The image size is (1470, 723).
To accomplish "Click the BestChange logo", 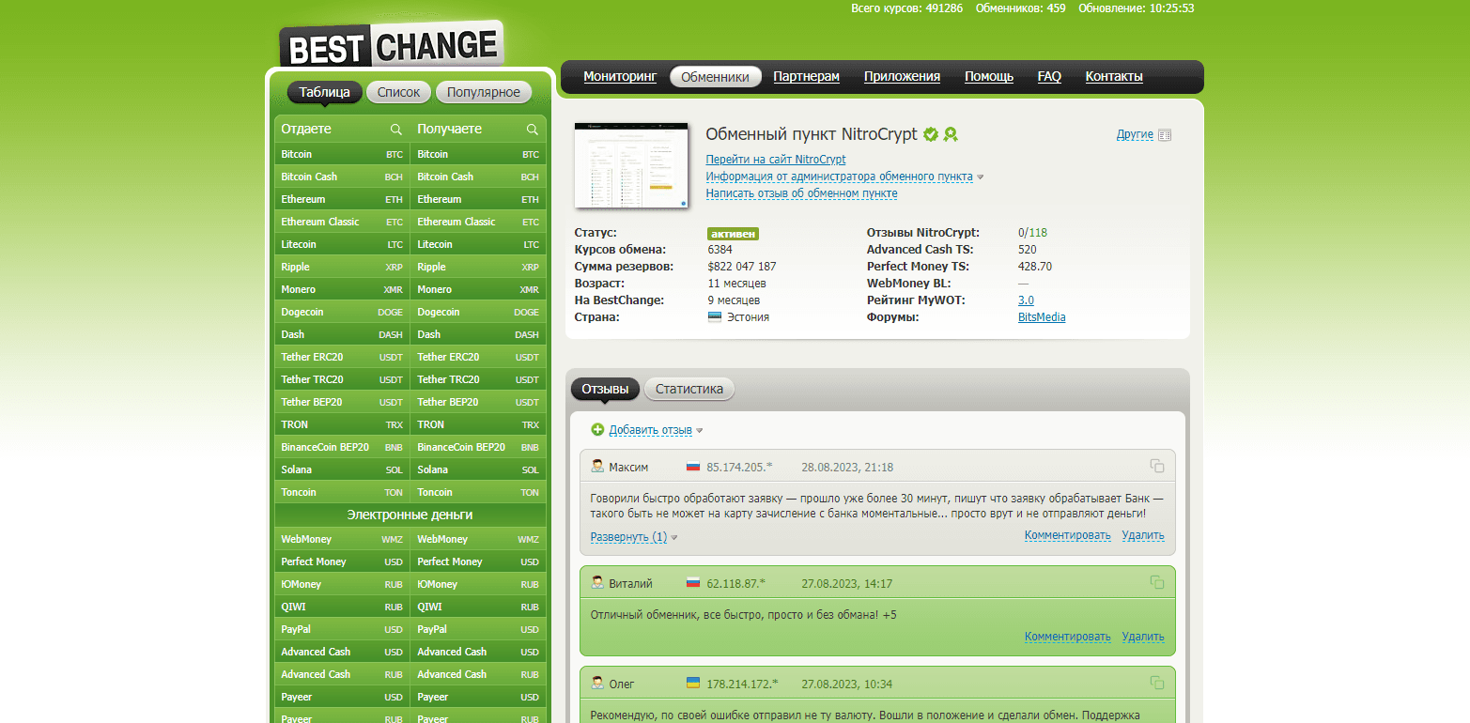I will point(391,46).
